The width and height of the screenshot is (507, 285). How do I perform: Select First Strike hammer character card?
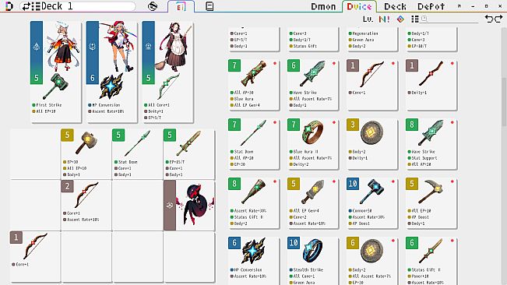[x=55, y=72]
